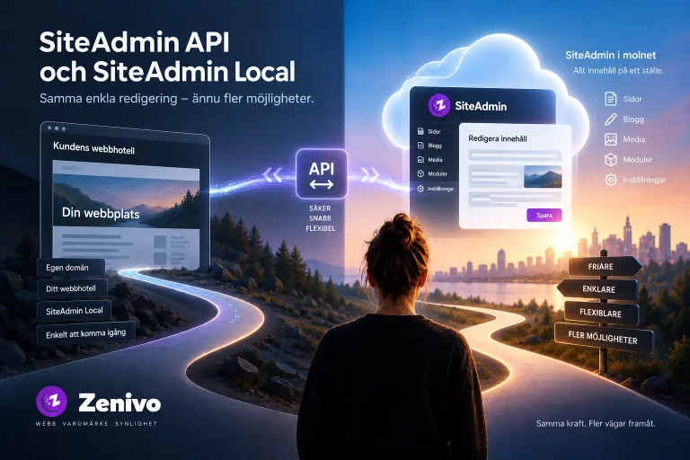
Task: Click the SiteAdmin name in cloud panel header
Action: 481,106
